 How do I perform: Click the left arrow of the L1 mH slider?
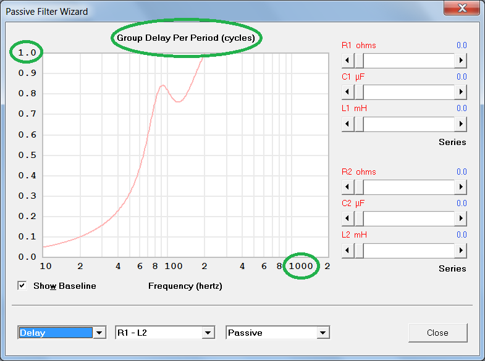point(348,124)
